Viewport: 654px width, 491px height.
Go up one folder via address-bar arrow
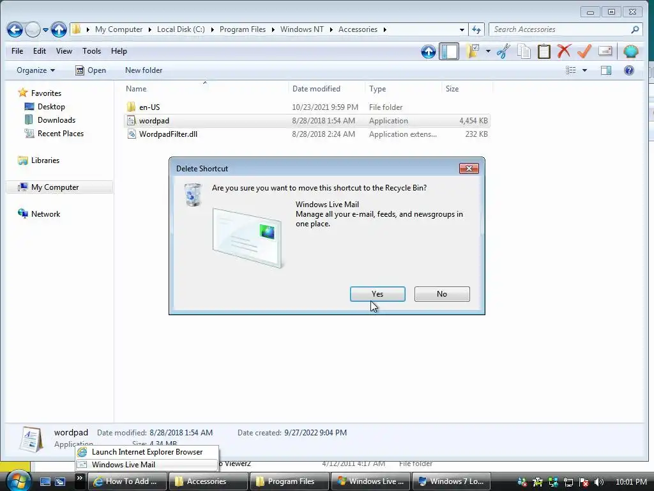(59, 29)
